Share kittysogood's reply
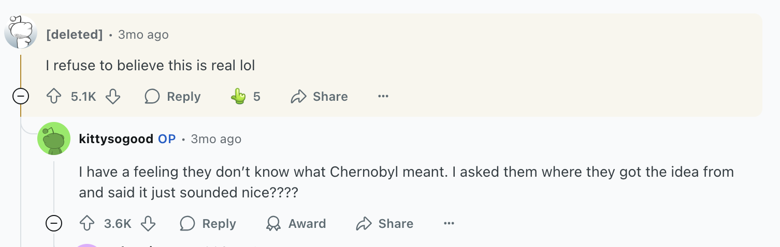This screenshot has width=780, height=247. pos(385,224)
